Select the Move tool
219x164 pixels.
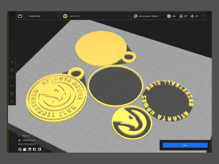pyautogui.click(x=12, y=62)
